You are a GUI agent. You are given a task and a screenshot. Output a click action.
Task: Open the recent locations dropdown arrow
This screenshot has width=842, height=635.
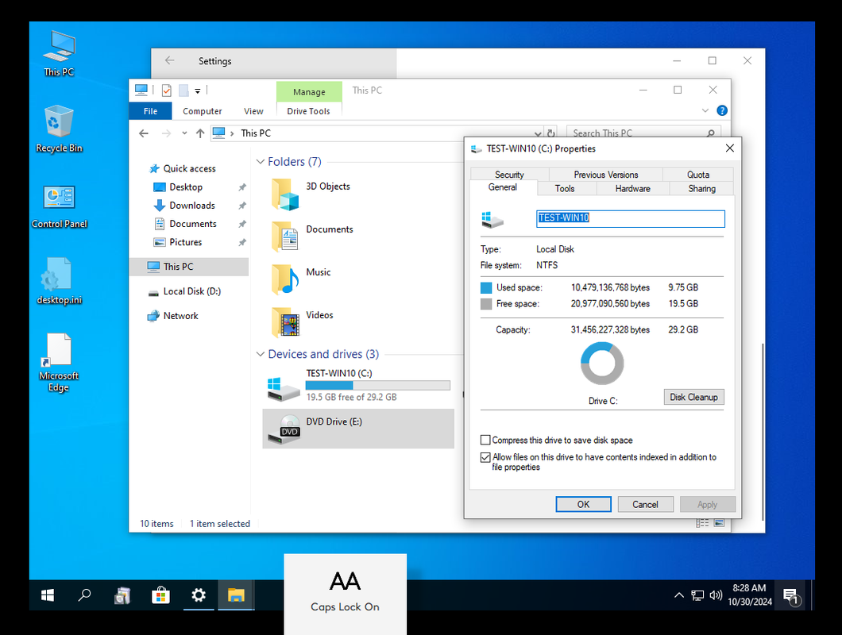[x=184, y=133]
